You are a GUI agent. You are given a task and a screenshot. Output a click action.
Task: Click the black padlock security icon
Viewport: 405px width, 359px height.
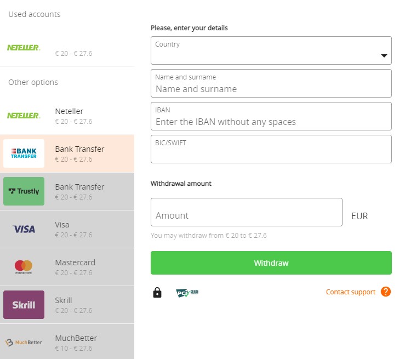click(x=157, y=293)
